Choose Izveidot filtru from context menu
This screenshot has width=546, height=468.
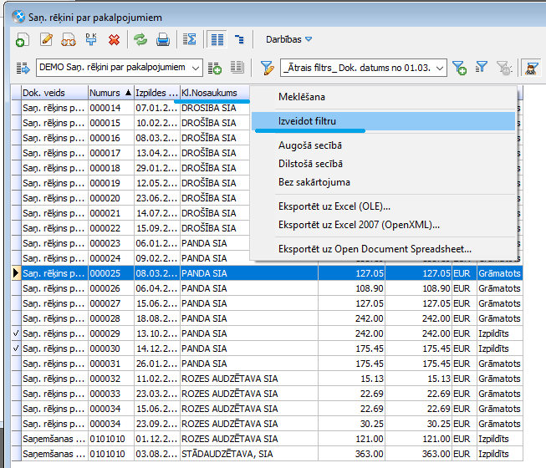tap(308, 121)
